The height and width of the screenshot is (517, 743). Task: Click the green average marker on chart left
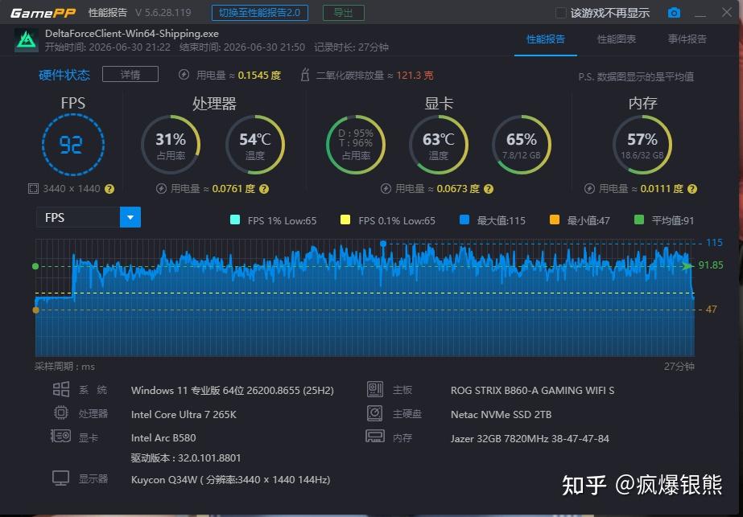(x=35, y=266)
